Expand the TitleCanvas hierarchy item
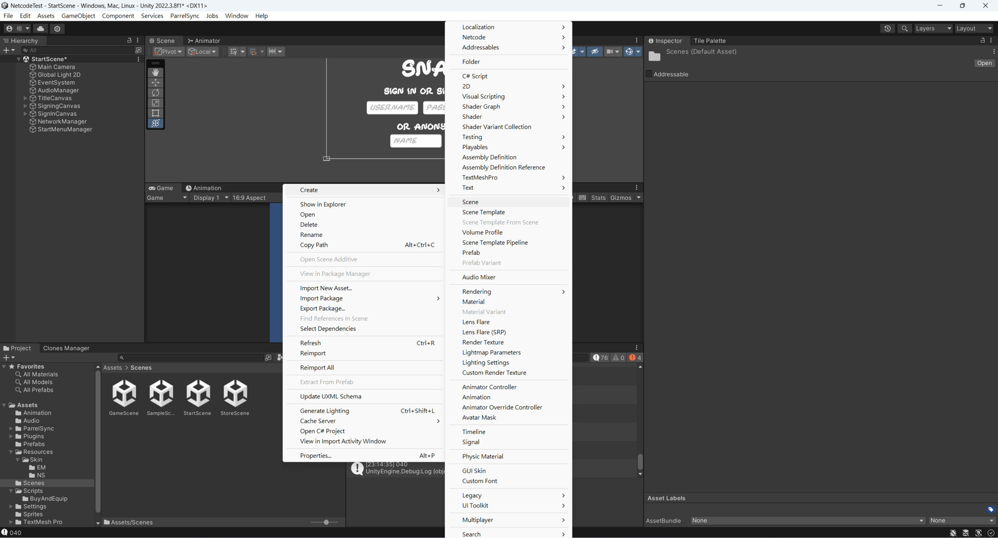The image size is (998, 538). 25,98
